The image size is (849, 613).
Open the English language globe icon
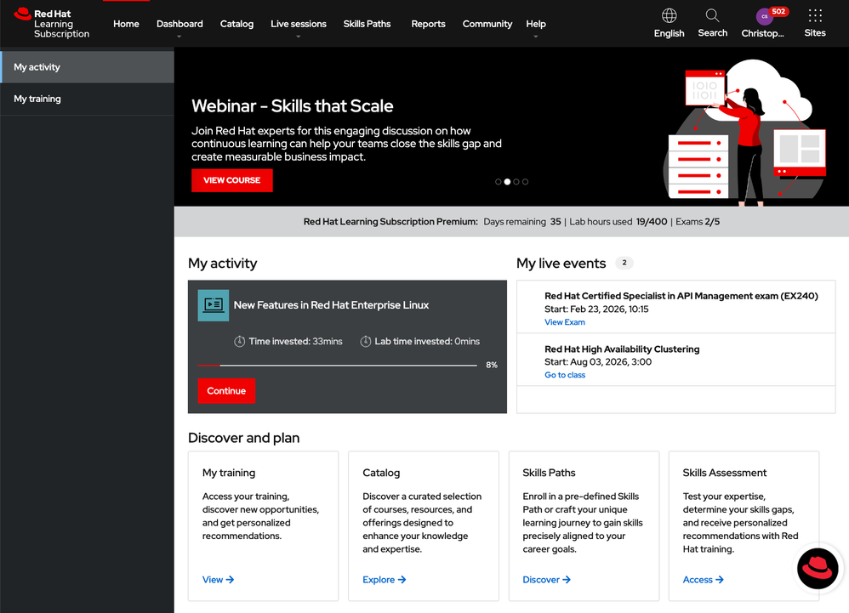[x=670, y=16]
